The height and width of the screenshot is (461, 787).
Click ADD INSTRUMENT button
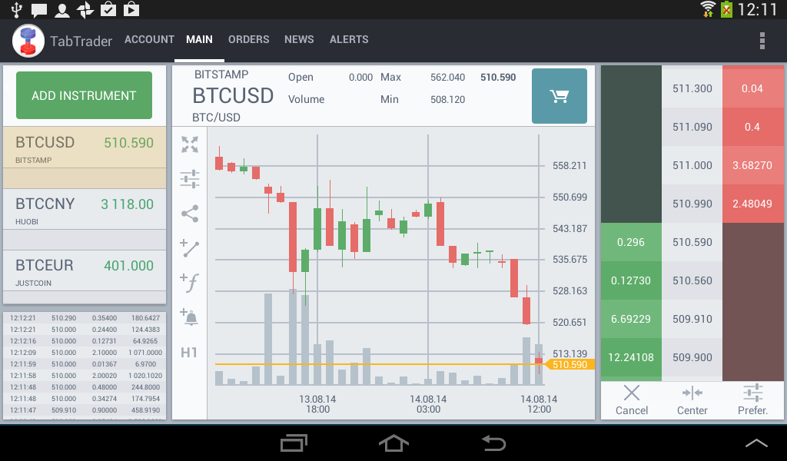pyautogui.click(x=84, y=95)
